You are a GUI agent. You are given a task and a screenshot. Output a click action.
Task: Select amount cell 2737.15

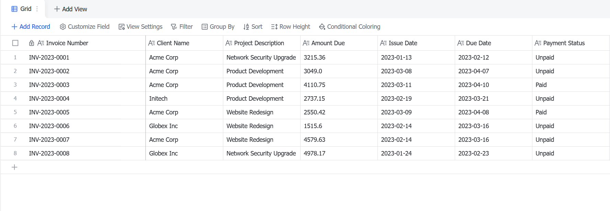pyautogui.click(x=339, y=99)
